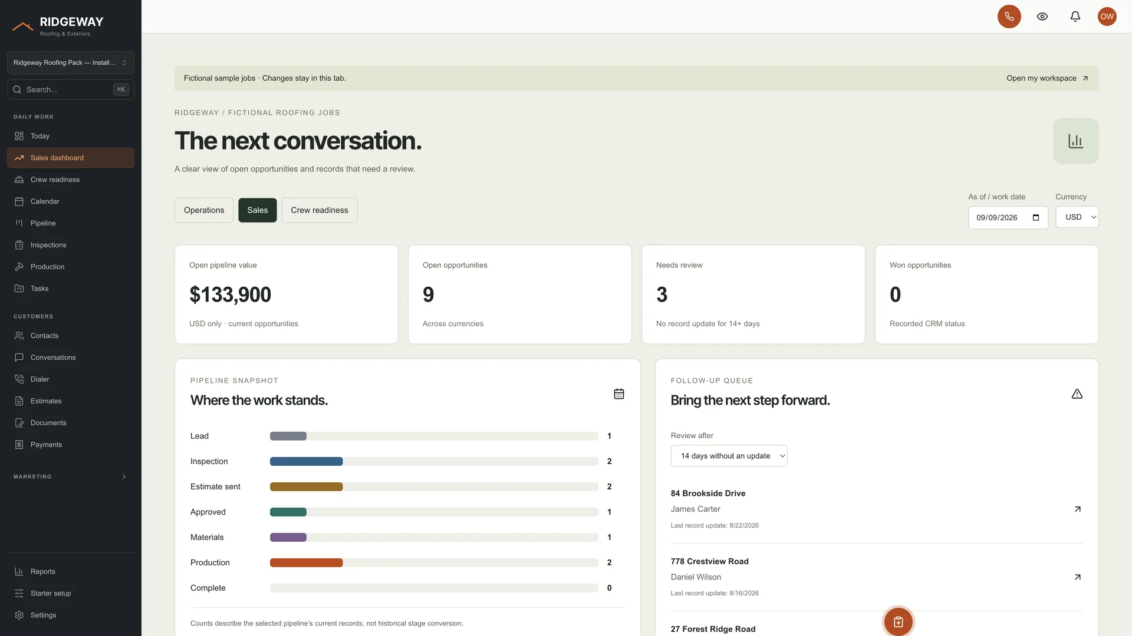Open the USD currency dropdown
The width and height of the screenshot is (1132, 636).
click(1077, 217)
